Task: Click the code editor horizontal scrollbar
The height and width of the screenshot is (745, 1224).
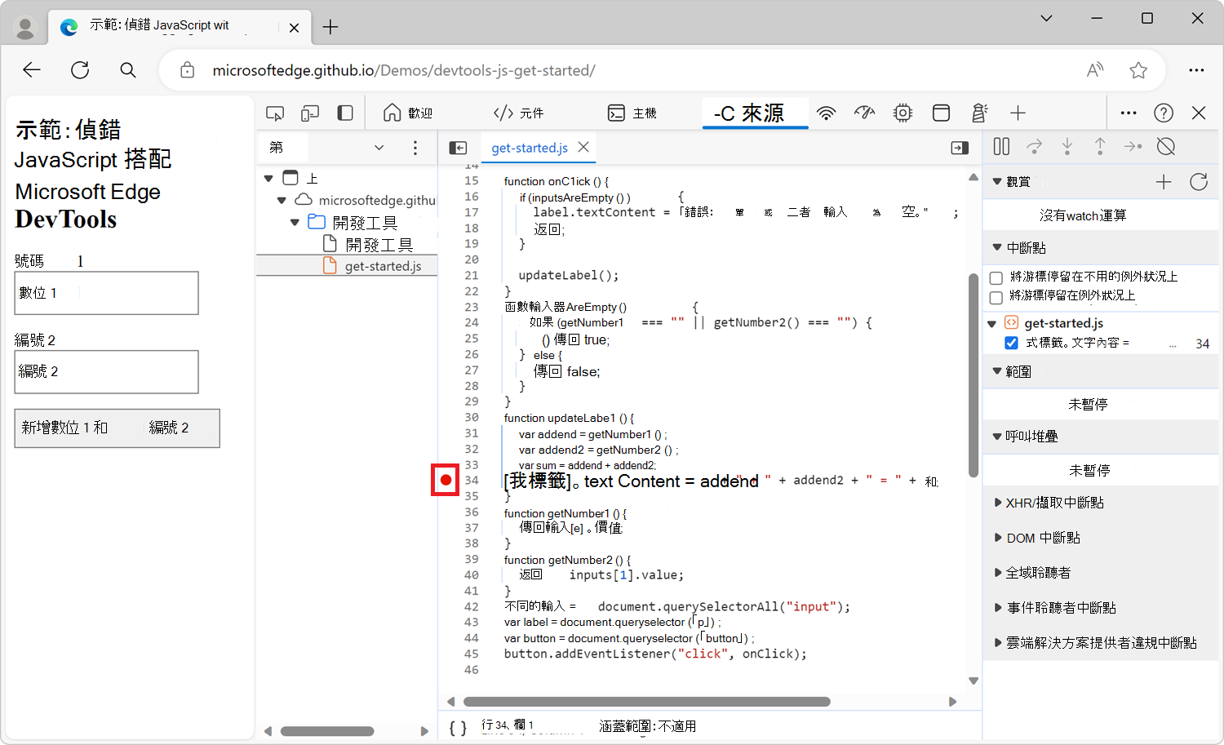Action: (647, 702)
